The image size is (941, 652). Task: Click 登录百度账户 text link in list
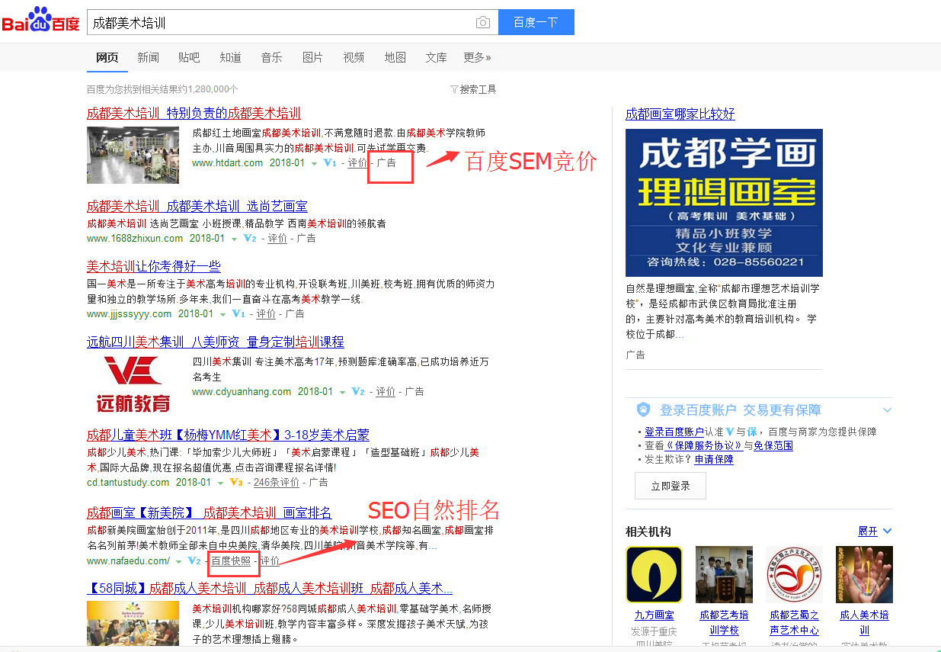(x=674, y=432)
